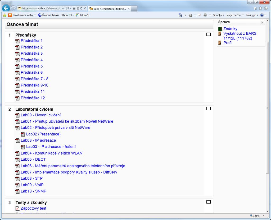Open Úvodní stránka favorite
271x220 pixels.
coord(49,15)
